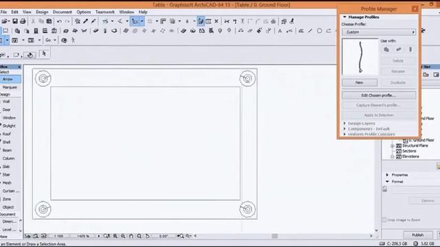
Task: Expand Uniform Profile Contours section
Action: pos(345,134)
